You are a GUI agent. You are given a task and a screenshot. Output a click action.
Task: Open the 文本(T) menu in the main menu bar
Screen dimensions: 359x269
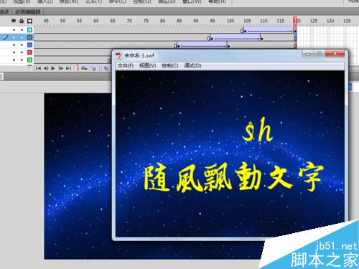click(93, 1)
